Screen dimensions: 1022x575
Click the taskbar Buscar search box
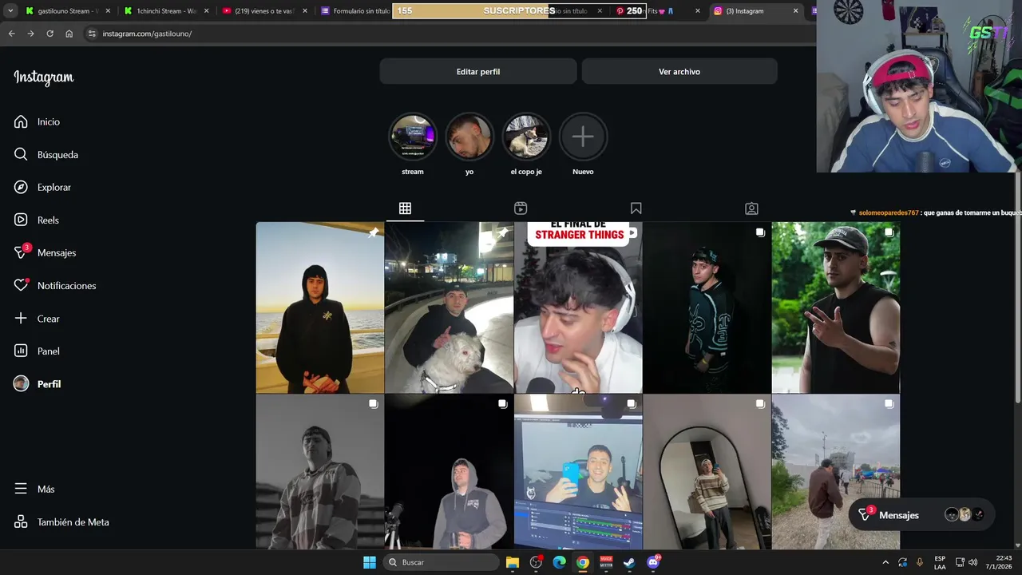[x=441, y=562]
